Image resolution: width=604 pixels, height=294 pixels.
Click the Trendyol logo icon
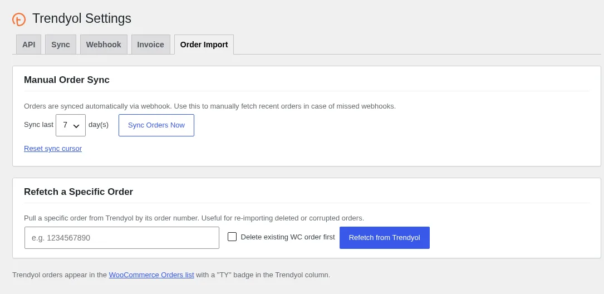click(x=19, y=19)
